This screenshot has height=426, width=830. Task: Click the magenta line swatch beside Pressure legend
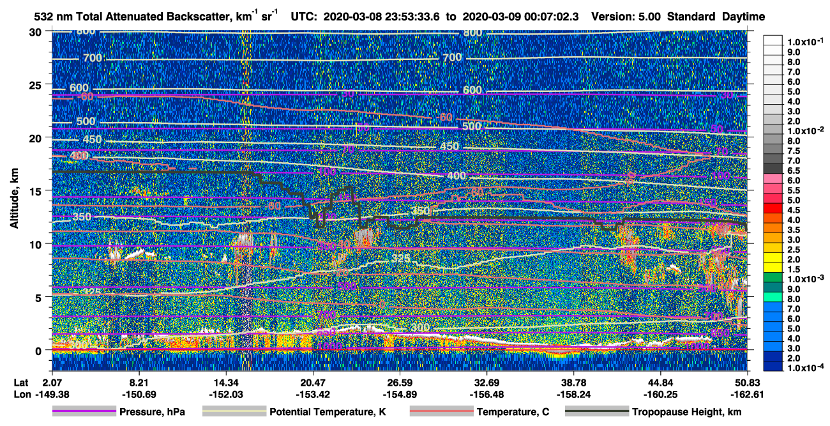84,412
